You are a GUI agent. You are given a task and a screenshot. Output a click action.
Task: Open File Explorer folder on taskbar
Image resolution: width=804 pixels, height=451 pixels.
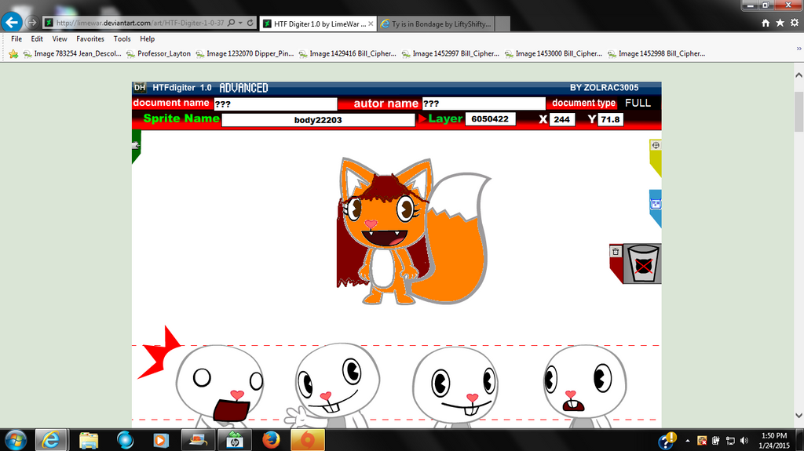tap(89, 440)
